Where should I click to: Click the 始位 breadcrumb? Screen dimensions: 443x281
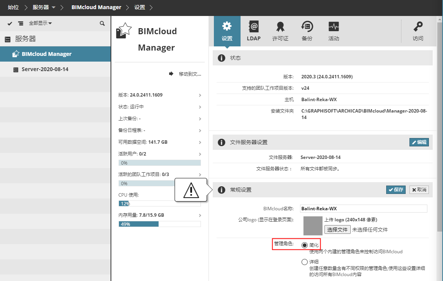tap(13, 7)
